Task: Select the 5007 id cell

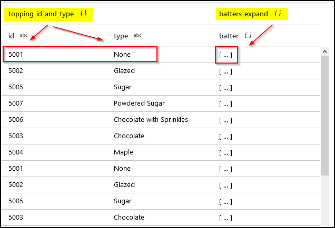Action: [x=16, y=103]
